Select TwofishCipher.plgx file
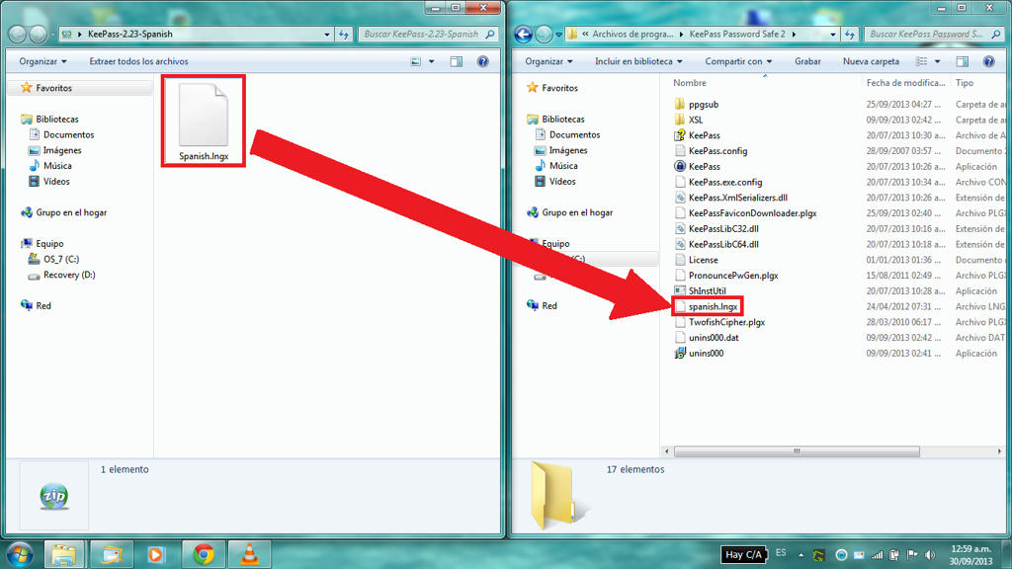Image resolution: width=1012 pixels, height=569 pixels. click(x=726, y=322)
